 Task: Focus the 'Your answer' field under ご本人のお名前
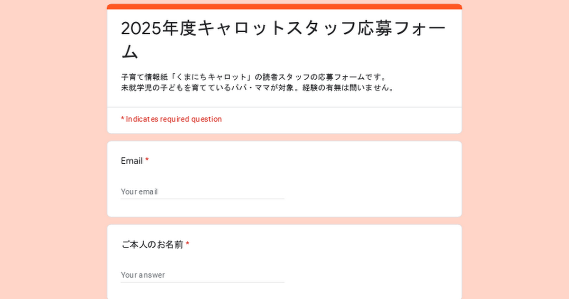click(202, 275)
